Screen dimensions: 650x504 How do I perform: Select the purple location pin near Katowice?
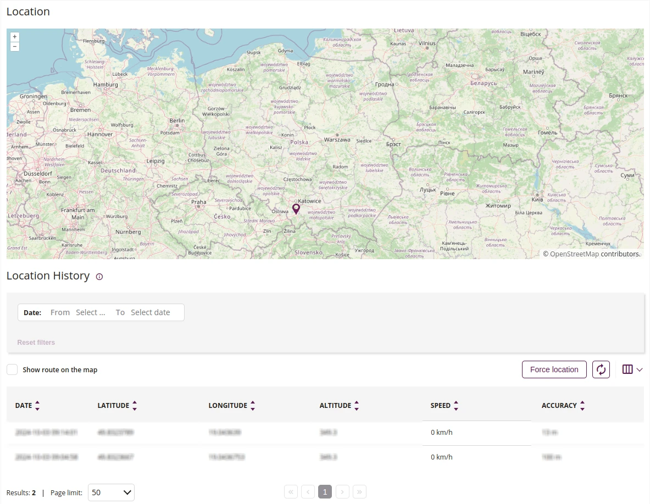(296, 209)
